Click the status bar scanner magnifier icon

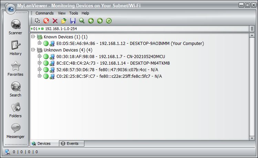tap(7, 152)
